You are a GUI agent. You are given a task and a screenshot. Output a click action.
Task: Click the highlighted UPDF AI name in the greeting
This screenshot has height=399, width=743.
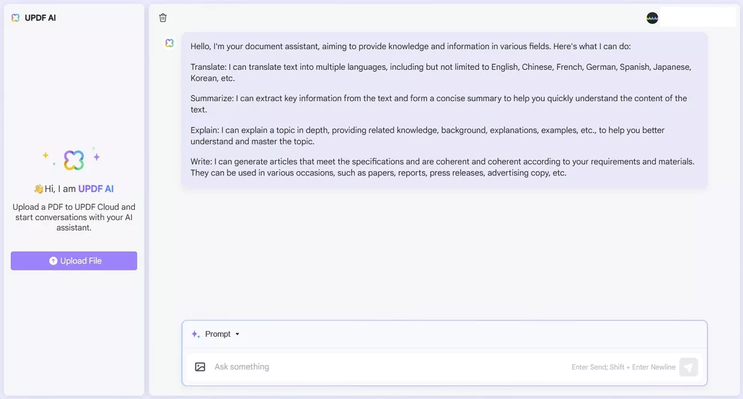click(x=95, y=188)
